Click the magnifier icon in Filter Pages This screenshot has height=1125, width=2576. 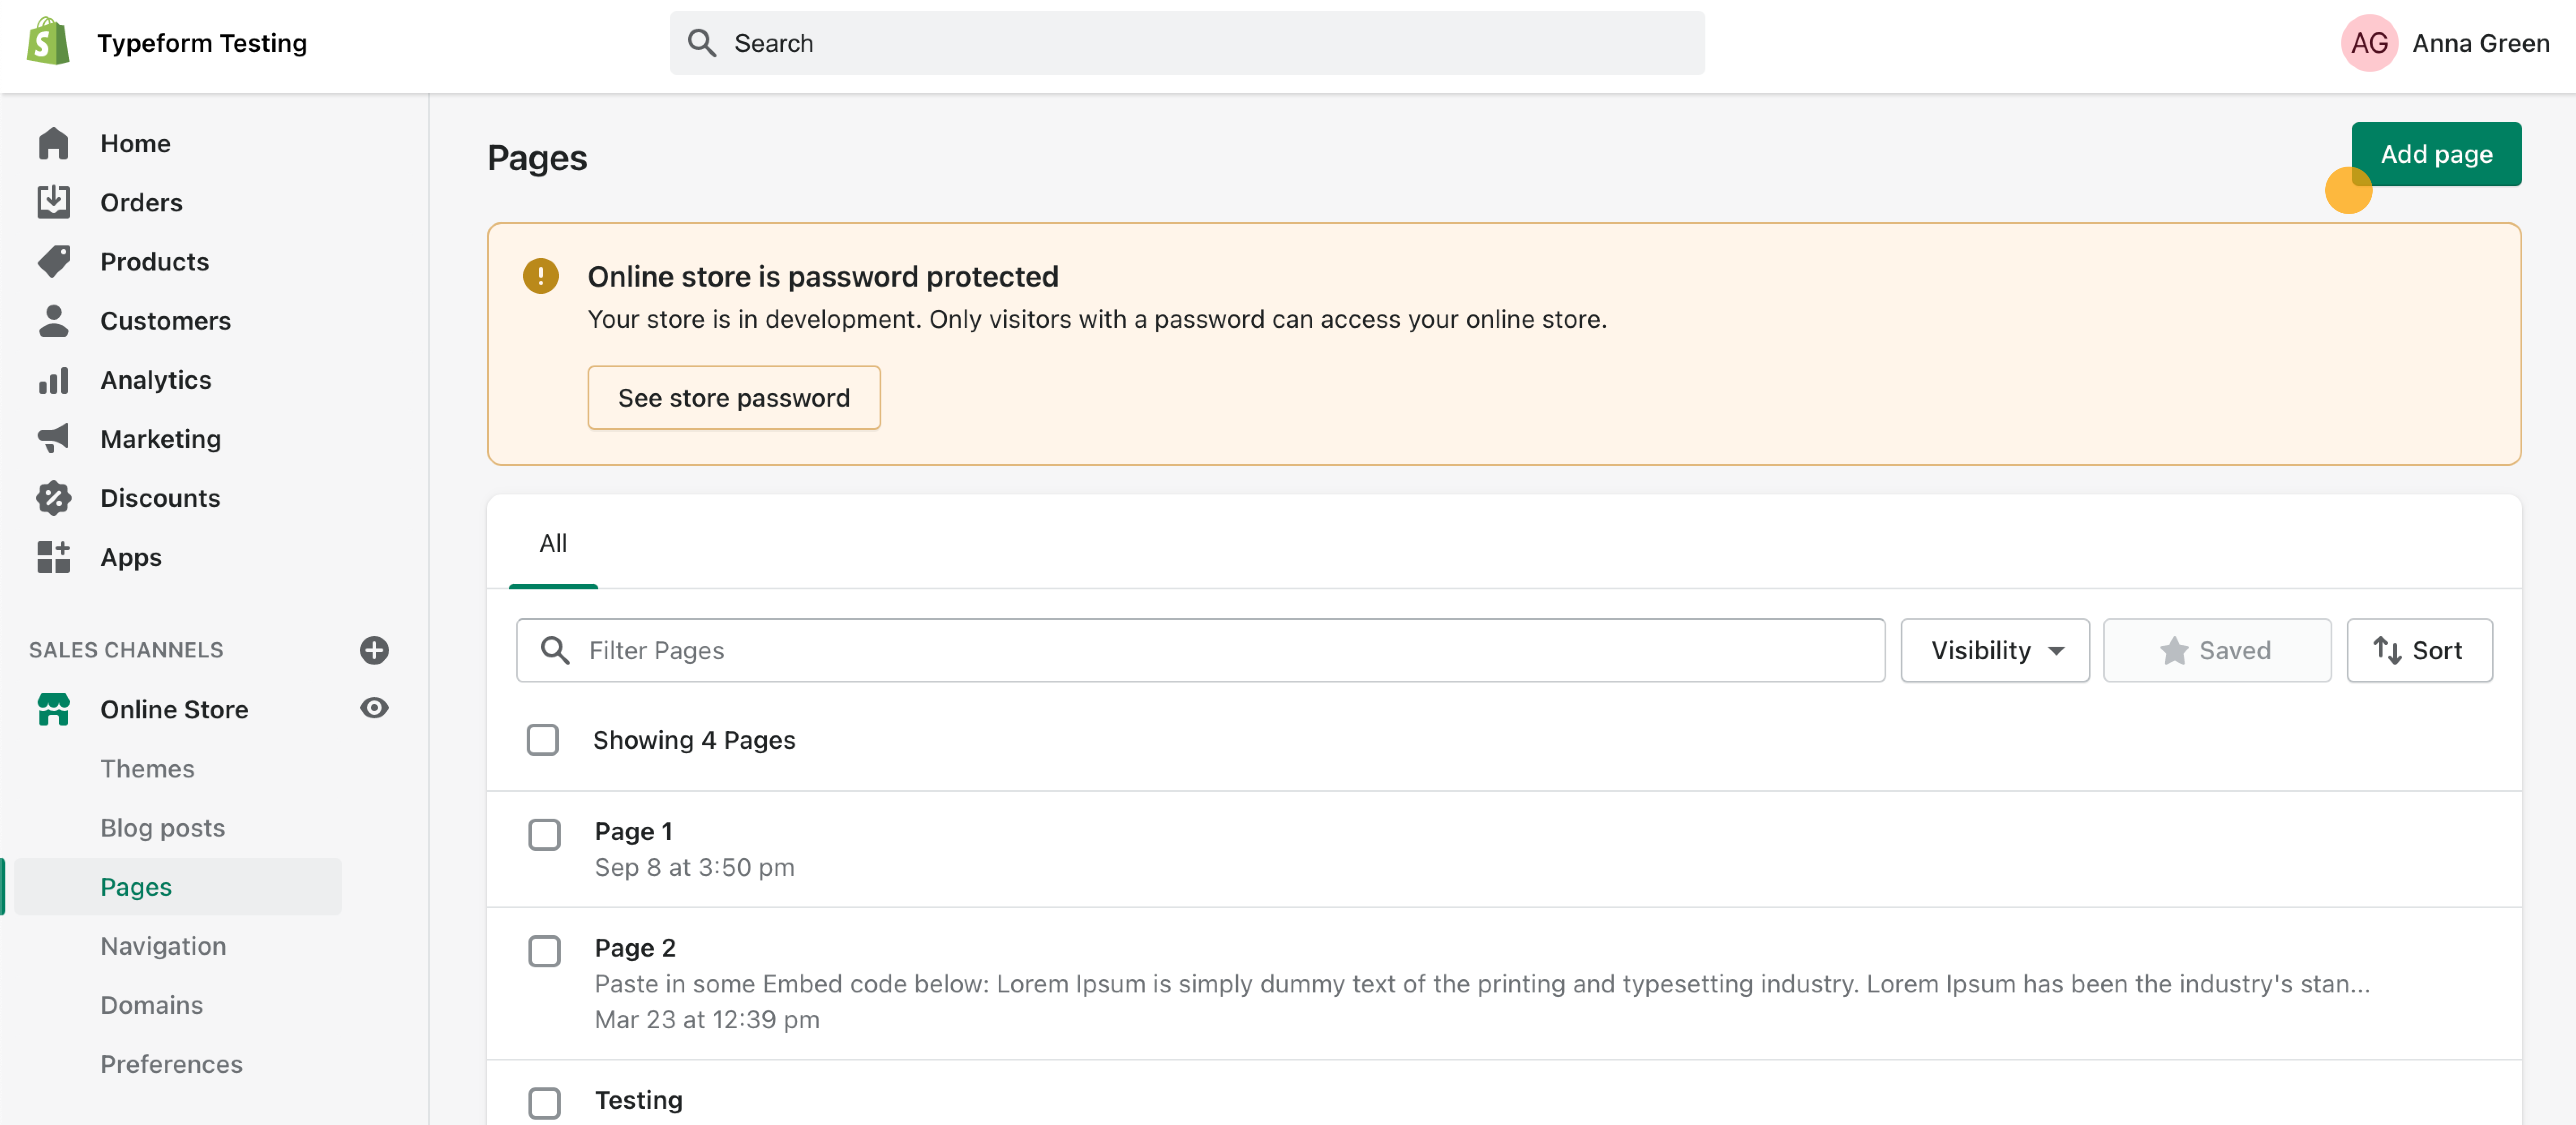554,650
